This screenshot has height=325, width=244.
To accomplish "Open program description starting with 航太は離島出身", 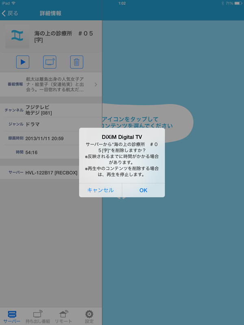I will (x=55, y=84).
